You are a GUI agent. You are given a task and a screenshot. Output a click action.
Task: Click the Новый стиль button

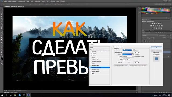click(156, 52)
